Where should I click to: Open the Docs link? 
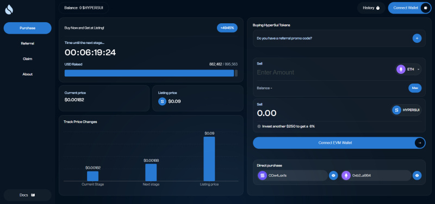pyautogui.click(x=28, y=195)
